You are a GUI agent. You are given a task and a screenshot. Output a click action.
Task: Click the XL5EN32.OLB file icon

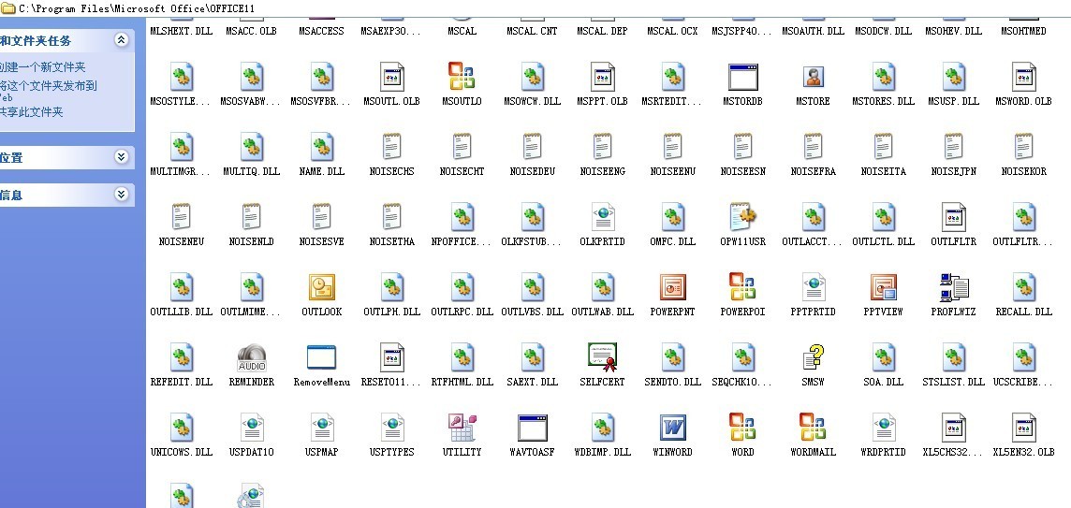1023,428
